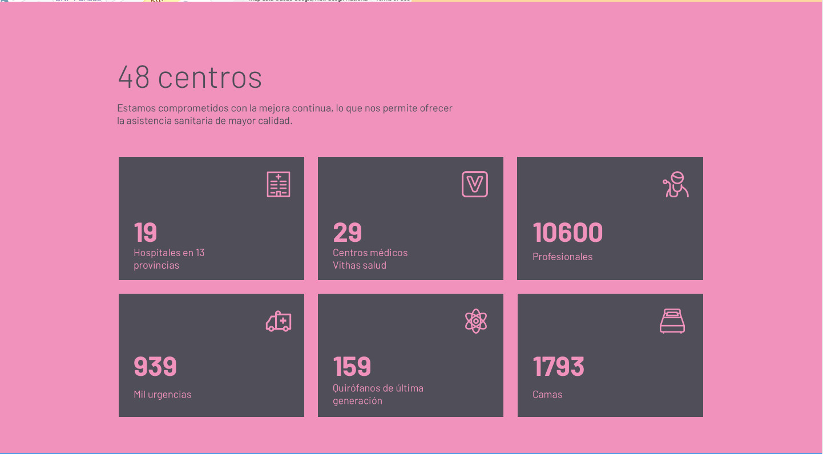Open "Centros médicos Vithas salud" text
Screen dimensions: 823x454
pyautogui.click(x=370, y=259)
